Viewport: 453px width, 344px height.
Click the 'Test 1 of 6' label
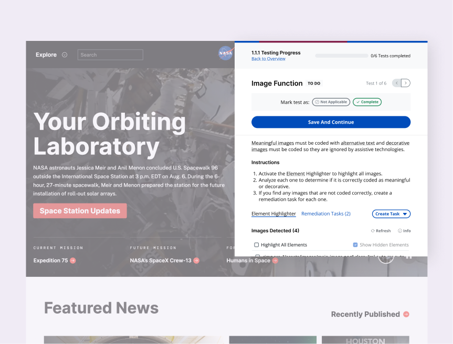[376, 83]
